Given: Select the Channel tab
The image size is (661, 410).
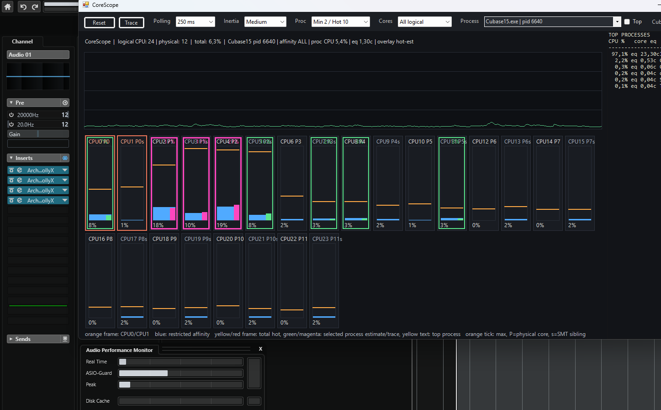Looking at the screenshot, I should (22, 42).
